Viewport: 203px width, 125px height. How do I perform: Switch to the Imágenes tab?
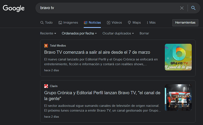pyautogui.click(x=68, y=23)
